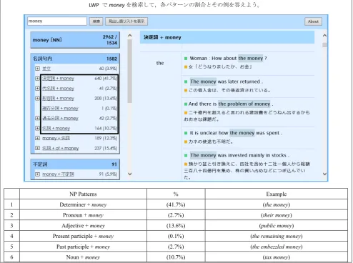Click sentence 'The money was invested mainly in stocks'

(239, 155)
